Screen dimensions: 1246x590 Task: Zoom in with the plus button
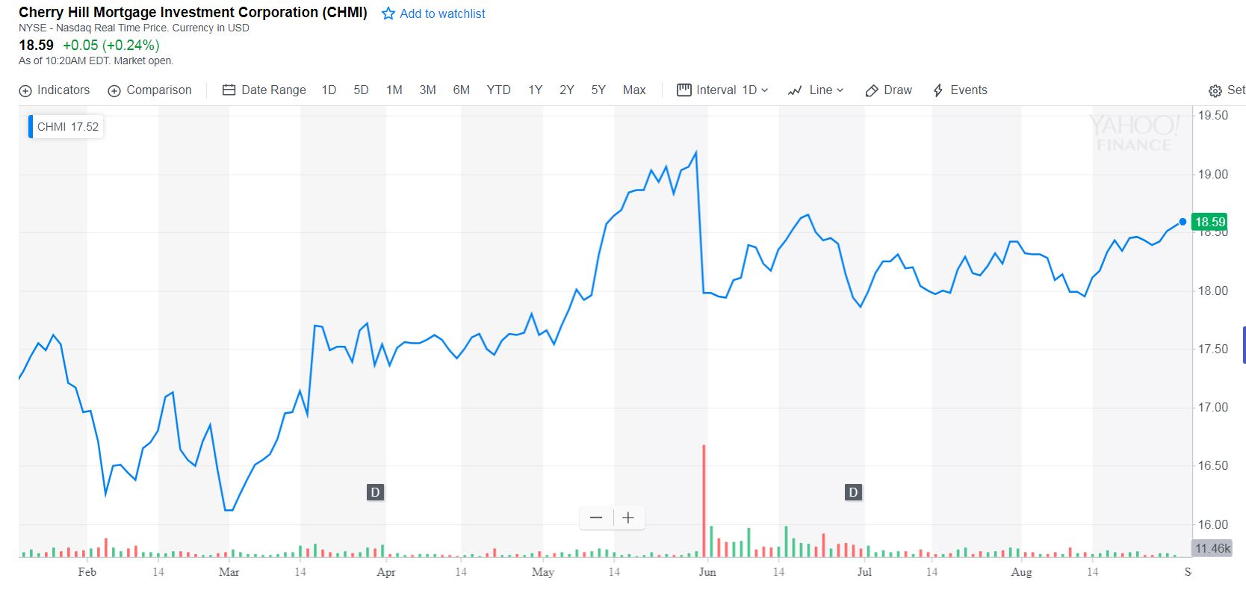(628, 518)
